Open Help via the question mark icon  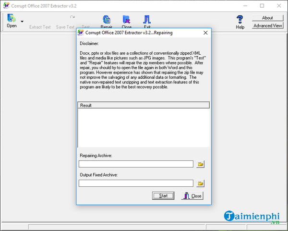tap(240, 21)
